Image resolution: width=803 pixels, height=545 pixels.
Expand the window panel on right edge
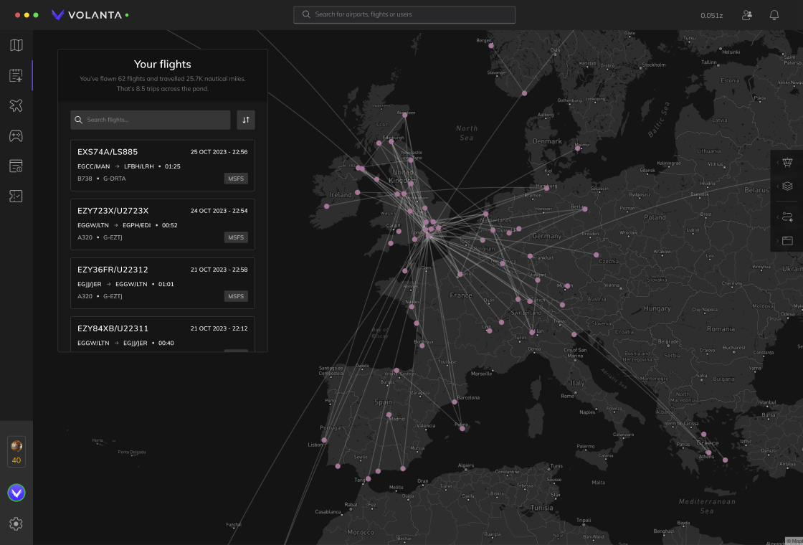coord(787,240)
